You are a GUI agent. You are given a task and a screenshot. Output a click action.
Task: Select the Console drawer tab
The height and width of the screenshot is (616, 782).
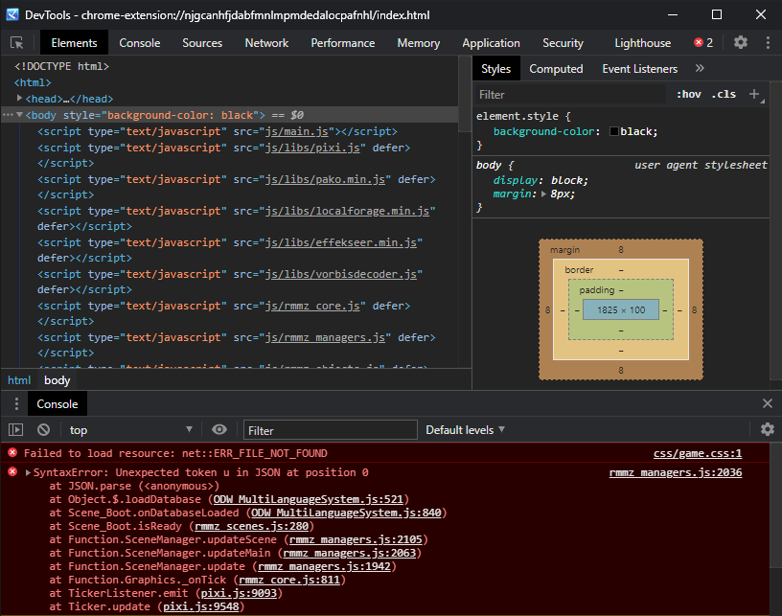[x=57, y=403]
